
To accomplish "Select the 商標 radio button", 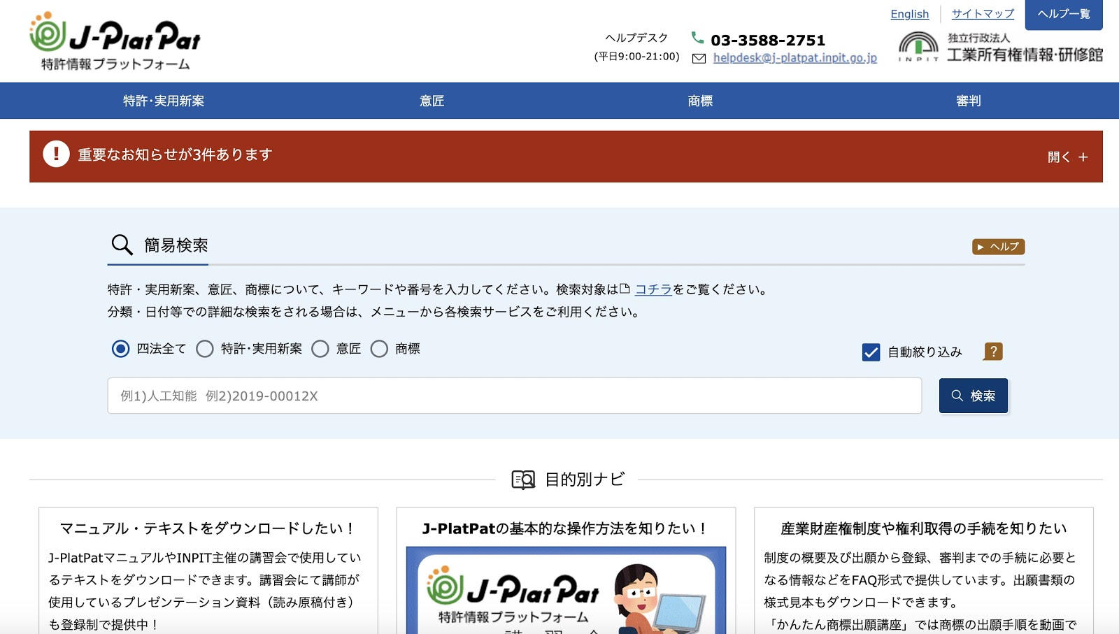I will click(379, 349).
